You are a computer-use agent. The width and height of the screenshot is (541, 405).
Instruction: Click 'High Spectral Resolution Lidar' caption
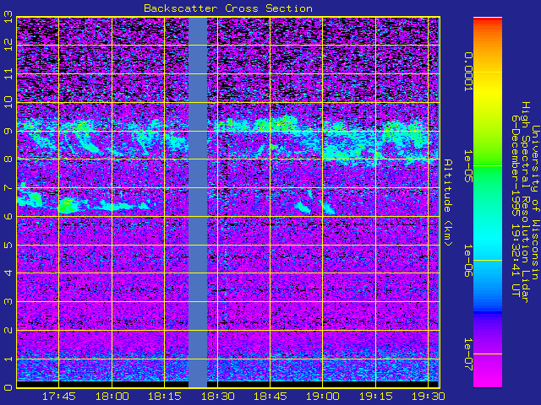click(526, 202)
